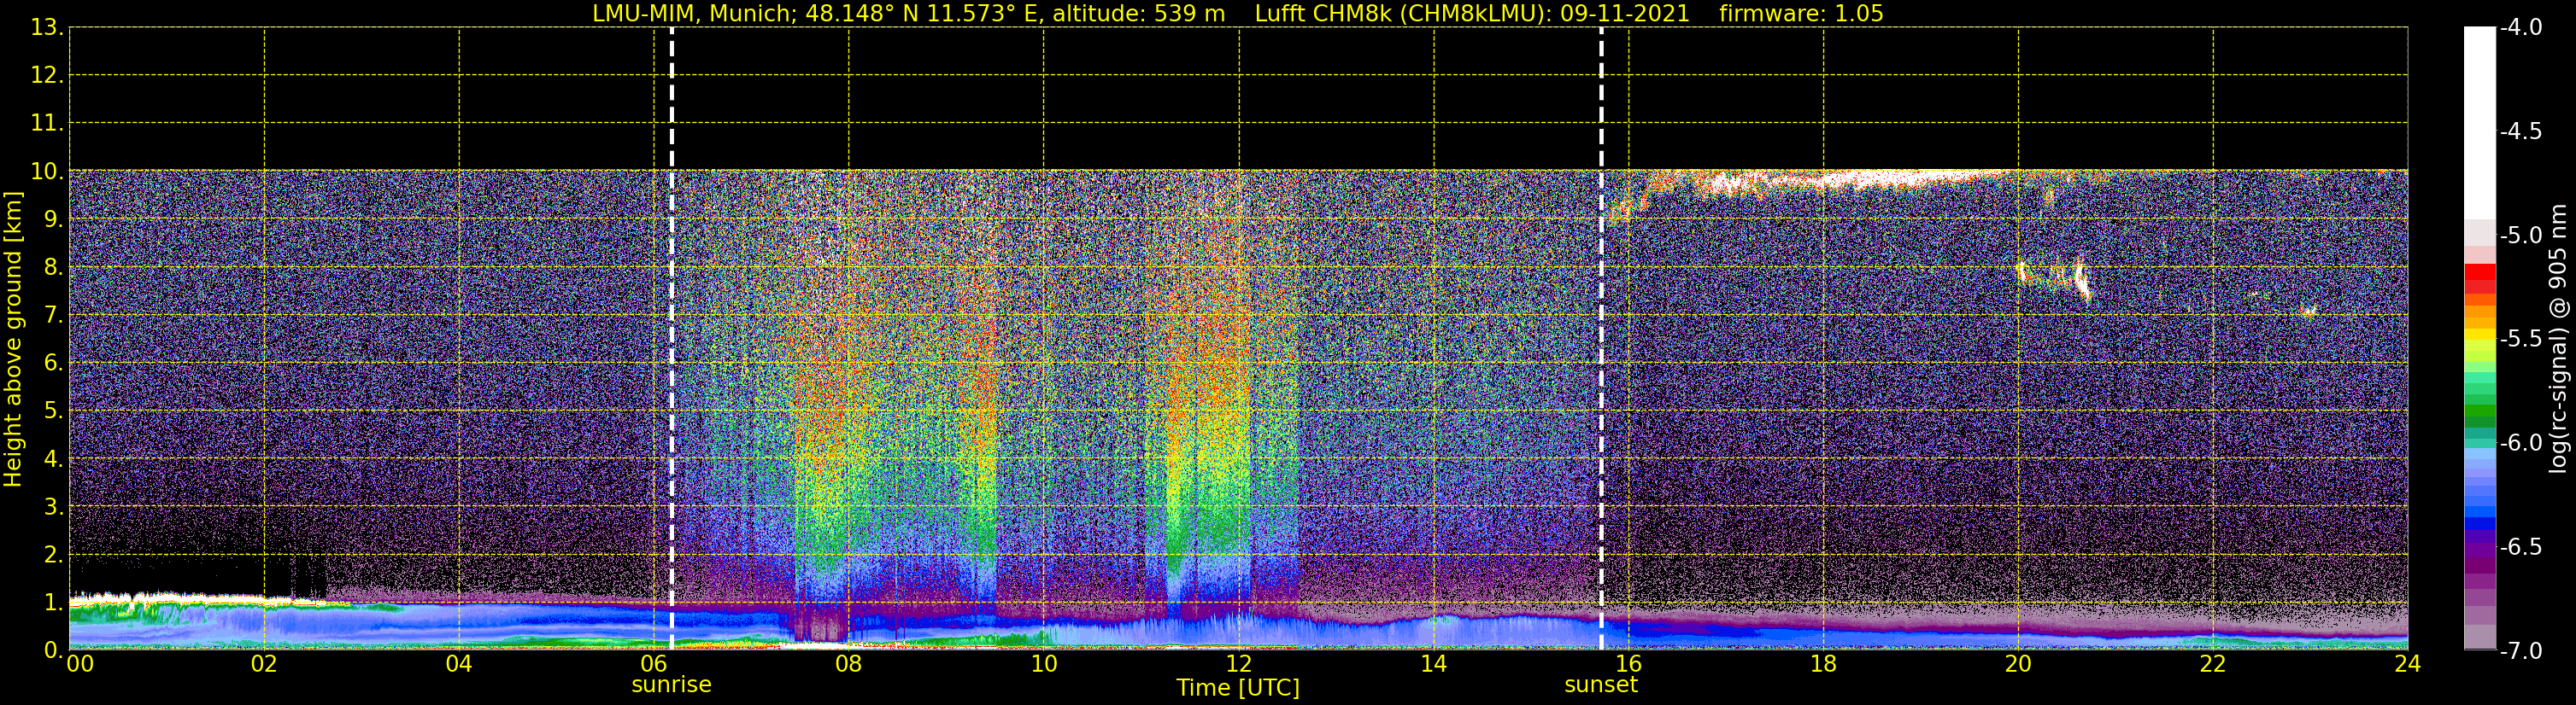
Task: Select the white dashed sunset line
Action: pos(1601,339)
